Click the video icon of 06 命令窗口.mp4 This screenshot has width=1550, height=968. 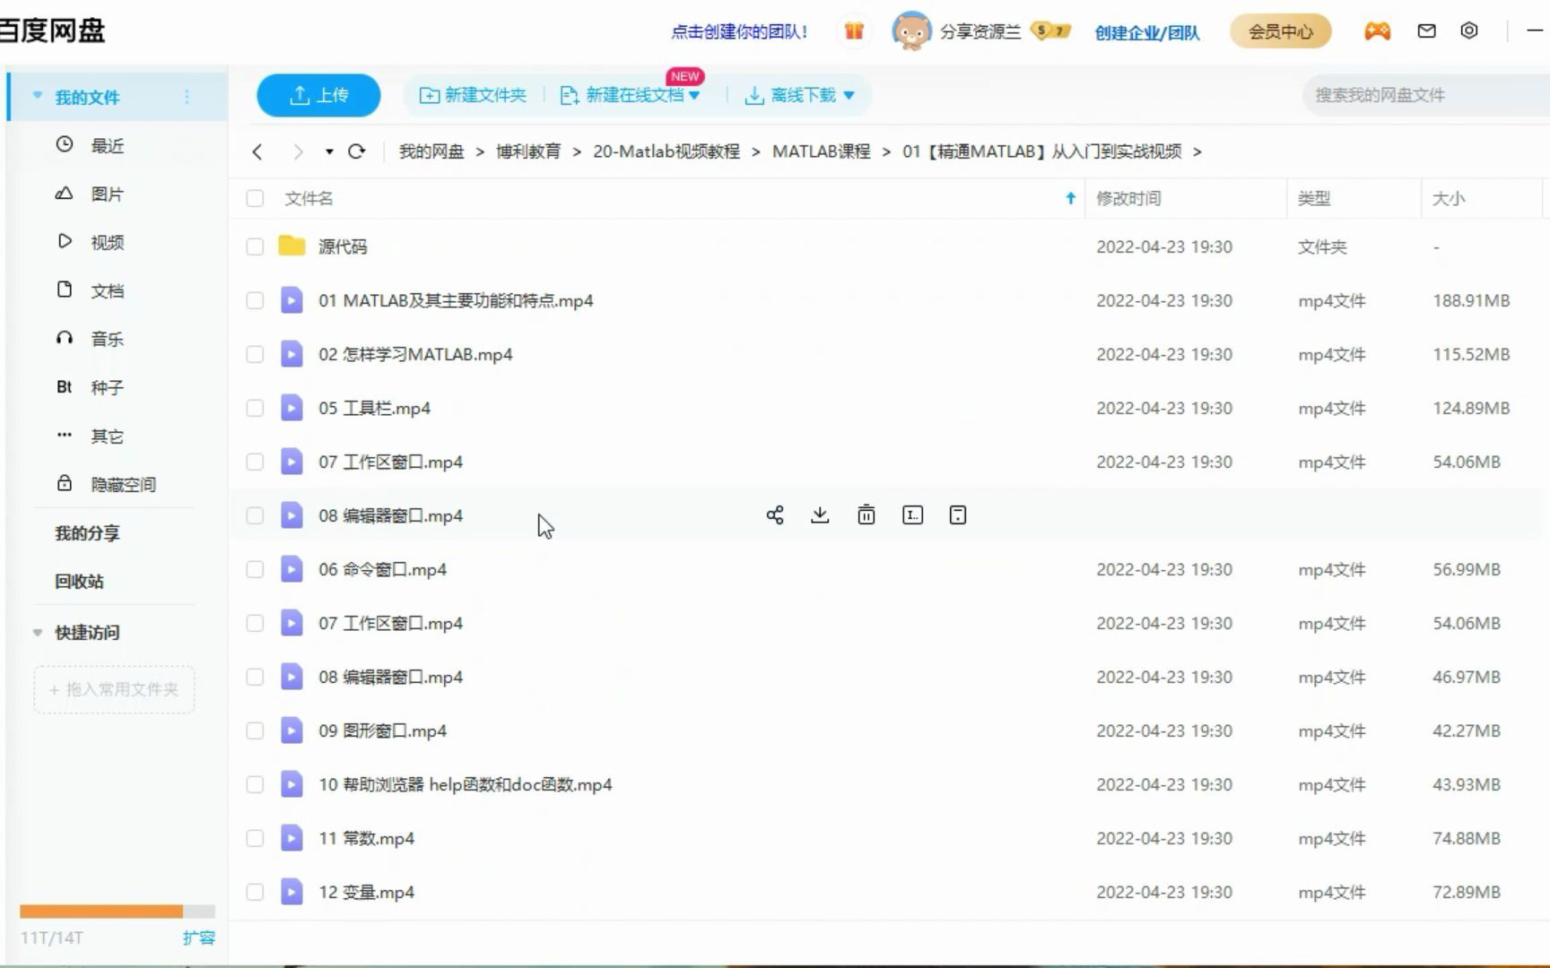(292, 569)
